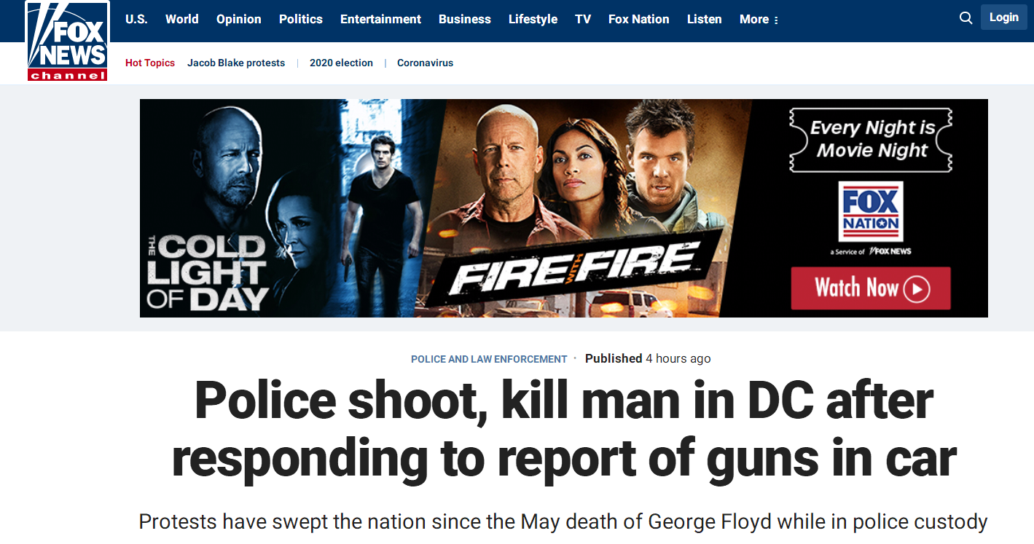
Task: Open the Coronavirus hot topic link
Action: 425,63
